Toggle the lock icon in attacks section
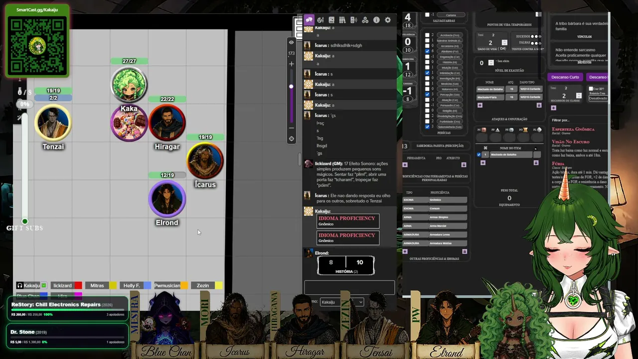Viewport: 638px width, 359px height. (x=539, y=105)
